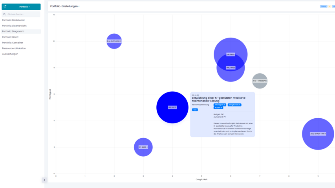Open Portfolio: Container
Screen dimensions: 335x188
[x=13, y=43]
